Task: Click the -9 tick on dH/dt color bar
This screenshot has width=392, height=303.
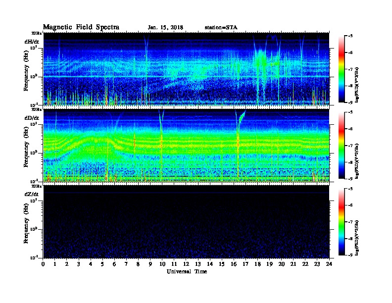Action: pyautogui.click(x=350, y=102)
